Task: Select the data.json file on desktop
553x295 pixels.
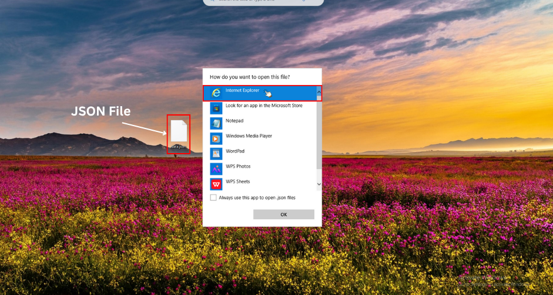Action: point(178,134)
